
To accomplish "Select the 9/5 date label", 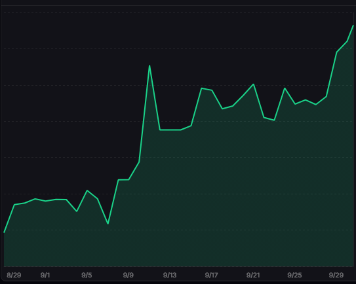I will [x=87, y=275].
